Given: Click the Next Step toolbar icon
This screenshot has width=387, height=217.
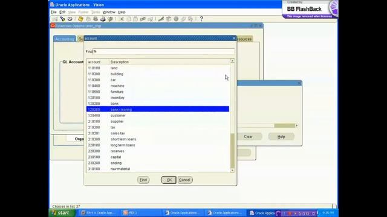Looking at the screenshot, I should coord(88,19).
